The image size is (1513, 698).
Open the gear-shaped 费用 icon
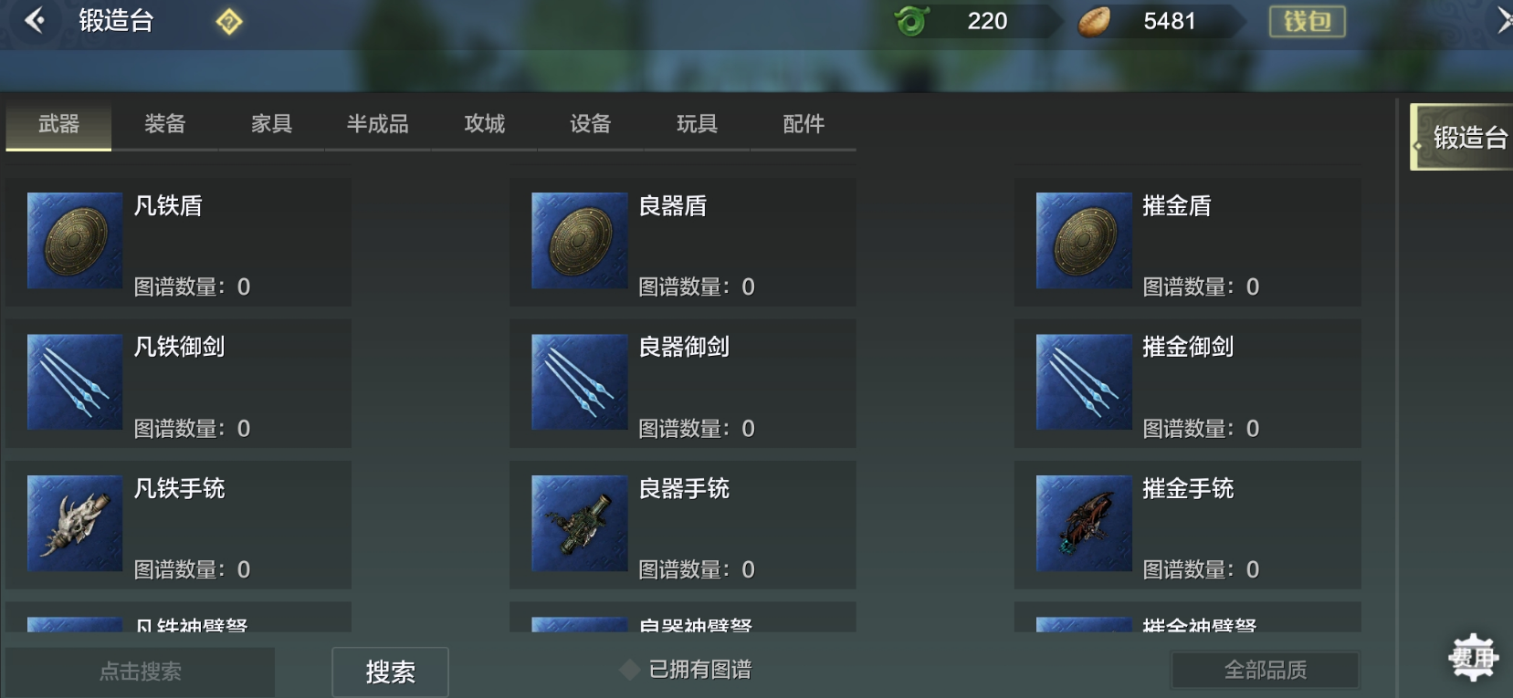click(x=1473, y=657)
